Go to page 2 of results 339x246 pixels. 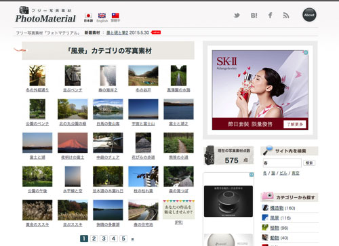point(94,239)
